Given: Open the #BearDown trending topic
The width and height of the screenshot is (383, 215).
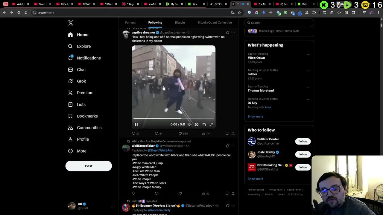Looking at the screenshot, I should 256,58.
